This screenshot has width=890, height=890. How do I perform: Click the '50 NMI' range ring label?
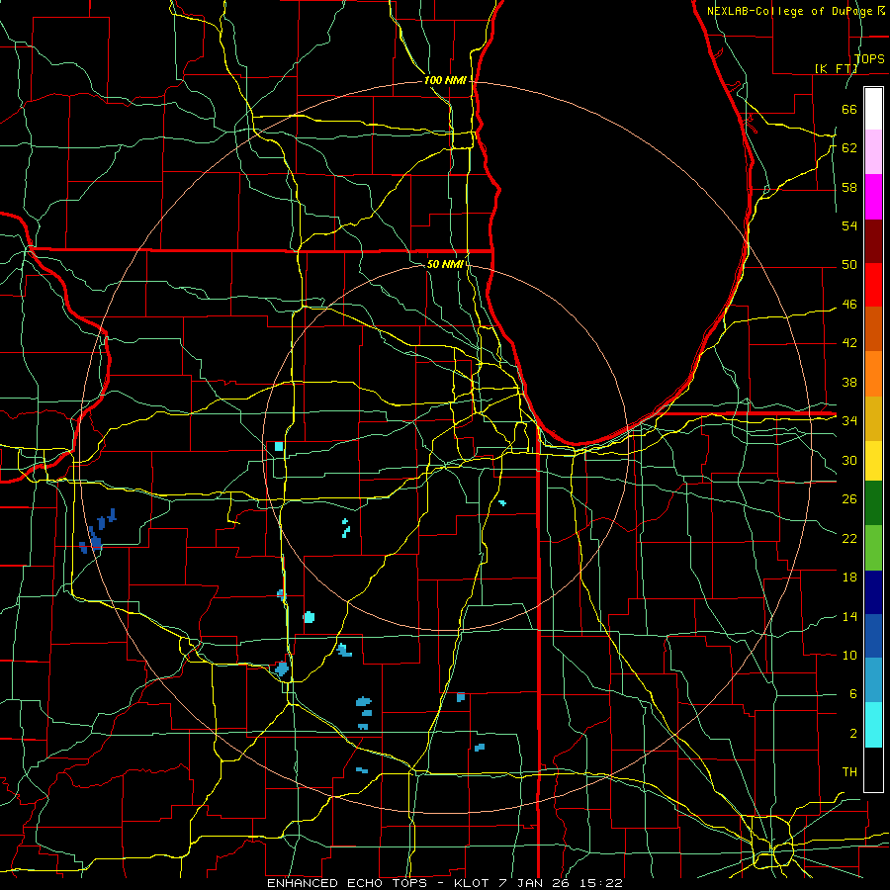point(445,264)
